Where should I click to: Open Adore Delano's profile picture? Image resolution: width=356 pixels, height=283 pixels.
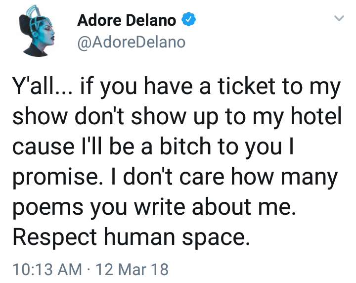point(37,35)
